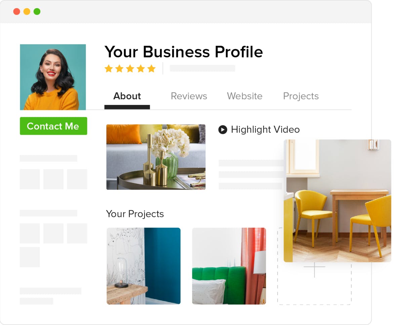Switch to the About tab

(x=127, y=96)
